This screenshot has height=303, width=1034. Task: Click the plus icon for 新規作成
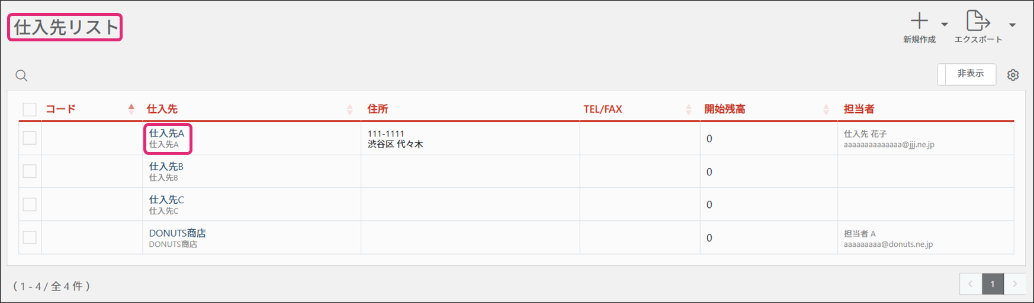pos(919,21)
